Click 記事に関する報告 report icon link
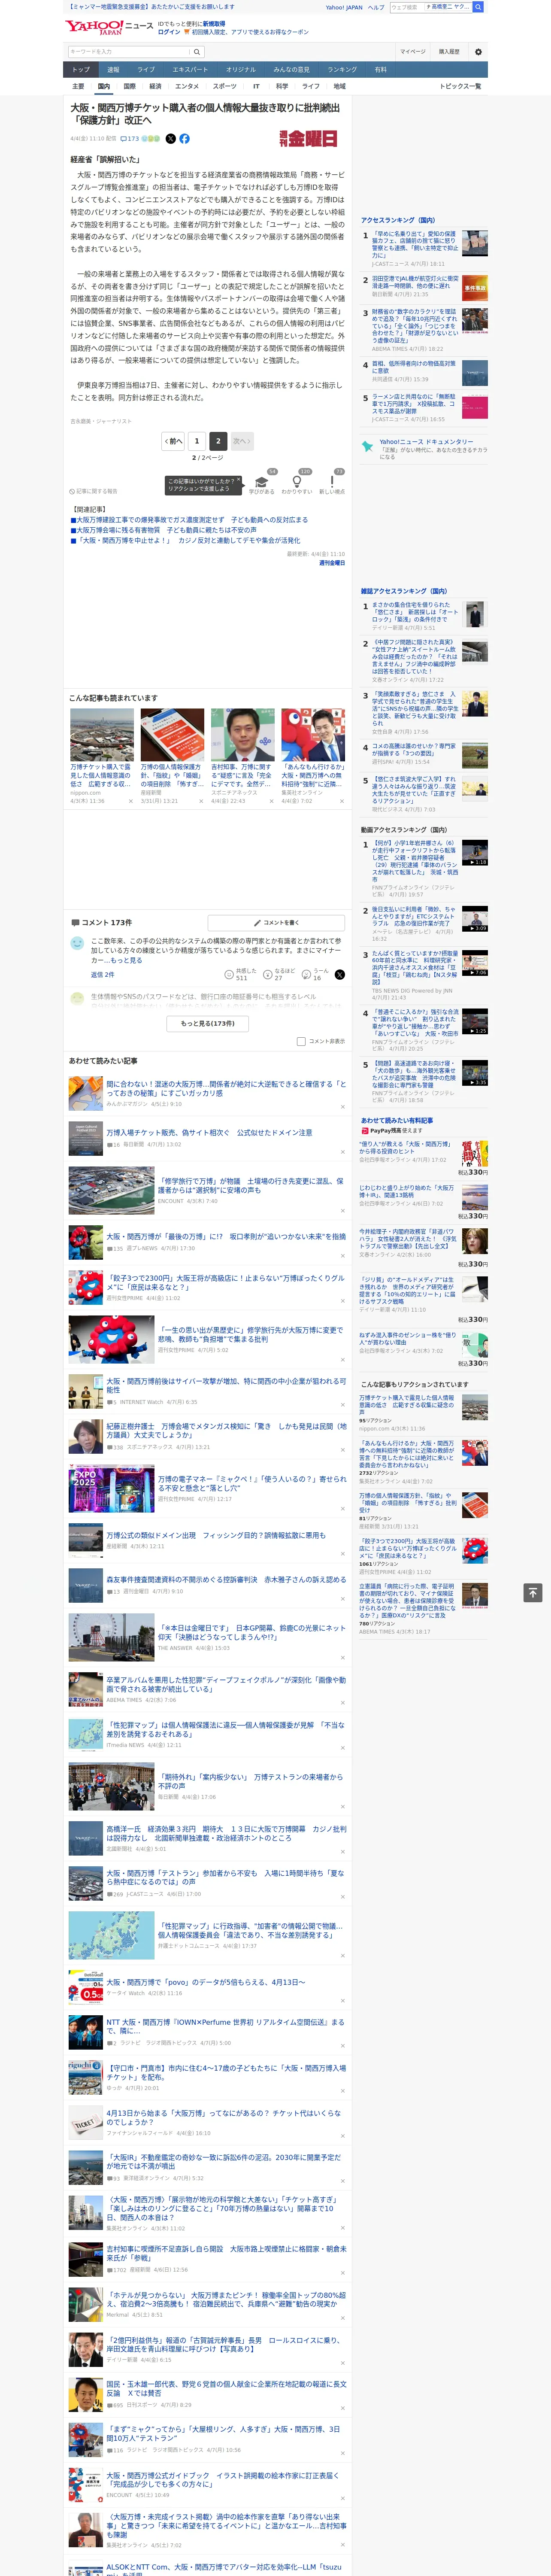This screenshot has width=551, height=2576. 94,491
